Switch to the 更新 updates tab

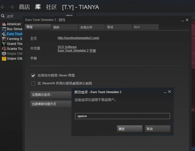tap(65, 27)
